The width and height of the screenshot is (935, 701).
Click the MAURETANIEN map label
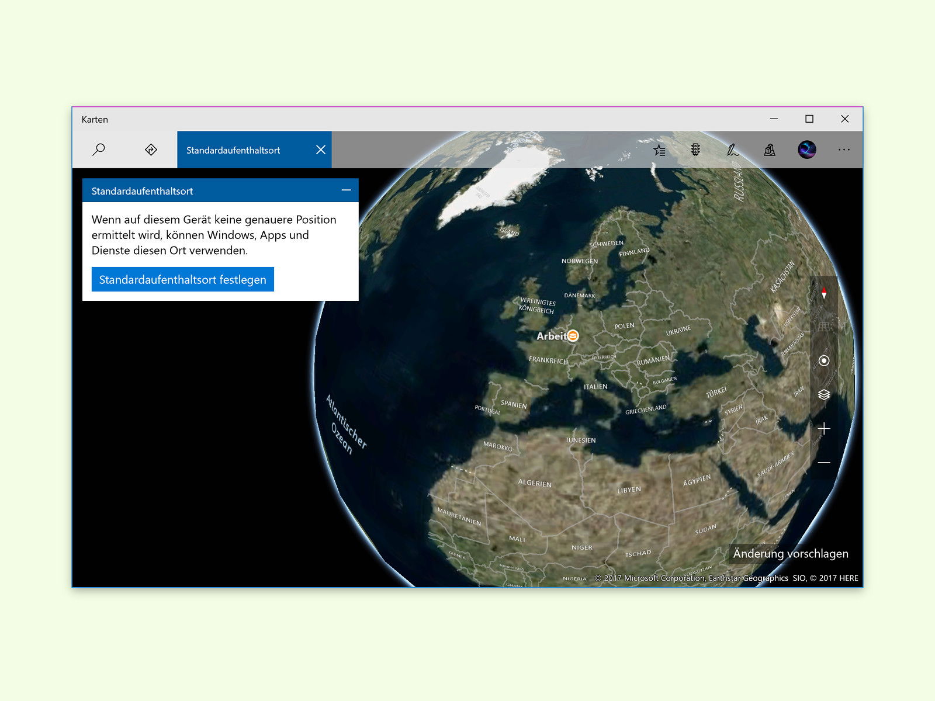point(459,516)
